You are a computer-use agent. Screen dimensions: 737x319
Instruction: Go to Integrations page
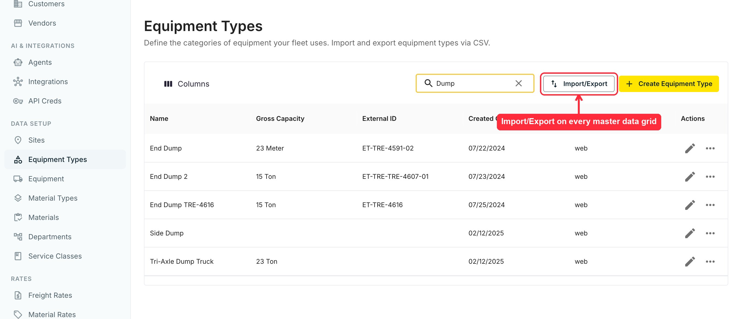(65, 82)
